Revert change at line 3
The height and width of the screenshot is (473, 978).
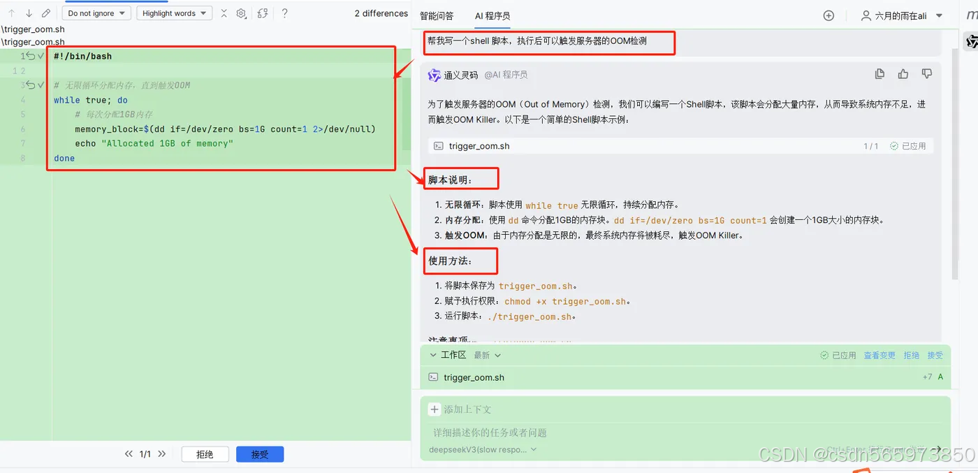click(31, 85)
